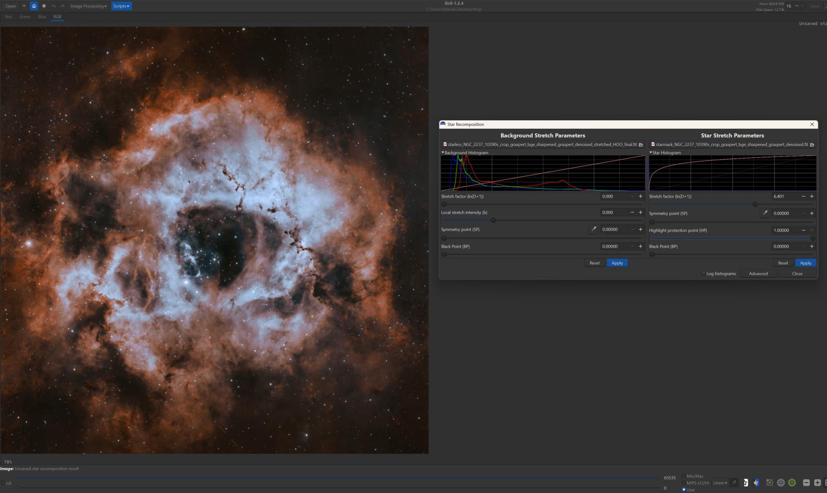Click the green concentric circles icon
The height and width of the screenshot is (493, 827).
[x=792, y=483]
